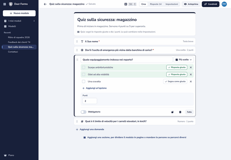The image size is (231, 160).
Task: Duplicate the current question with copy icon
Action: [x=173, y=112]
